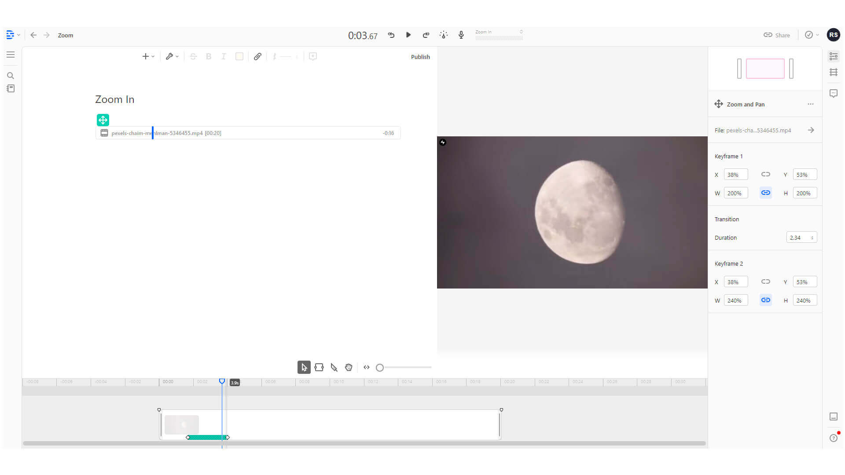This screenshot has width=845, height=475.
Task: Click the fit timeline to width icon
Action: [x=366, y=367]
